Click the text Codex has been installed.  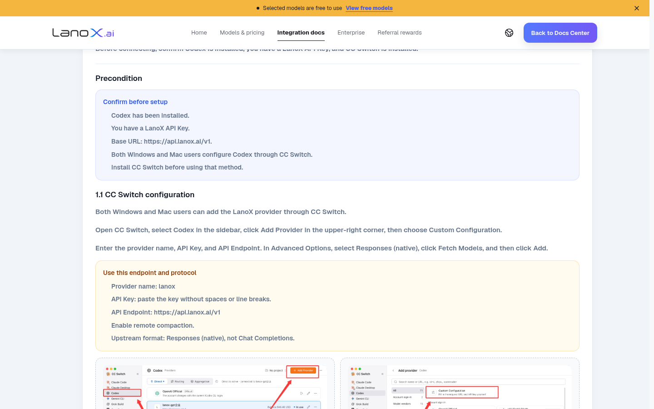pyautogui.click(x=150, y=115)
